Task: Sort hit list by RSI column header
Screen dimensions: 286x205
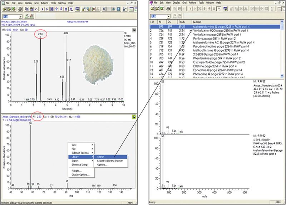Action: (172, 22)
